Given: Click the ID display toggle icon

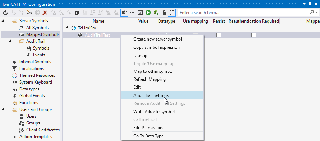Looking at the screenshot, I should pyautogui.click(x=124, y=13).
